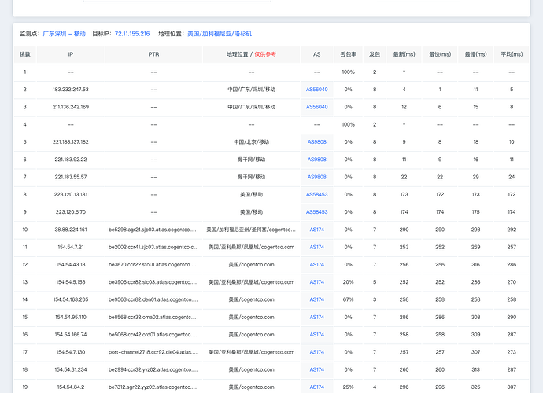Viewport: 543px width, 393px height.
Task: Select PTR cell starting be3670.ccr22.sfo01
Action: 153,265
